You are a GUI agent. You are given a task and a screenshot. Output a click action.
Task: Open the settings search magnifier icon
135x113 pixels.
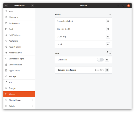(6, 6)
